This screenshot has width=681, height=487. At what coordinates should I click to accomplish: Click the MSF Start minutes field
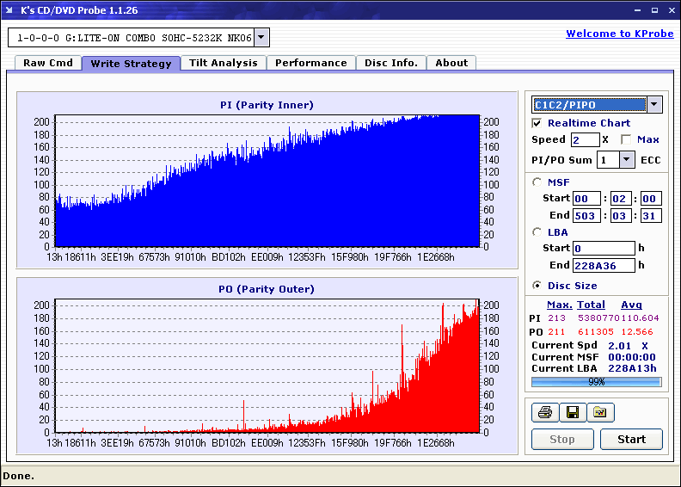click(586, 199)
